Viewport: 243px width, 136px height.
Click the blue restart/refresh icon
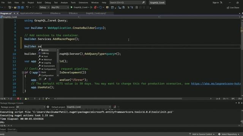pos(101,7)
